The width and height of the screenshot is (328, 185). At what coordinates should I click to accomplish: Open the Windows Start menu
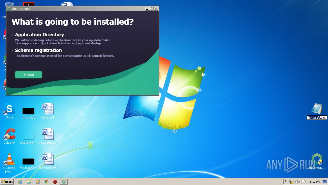(x=7, y=182)
